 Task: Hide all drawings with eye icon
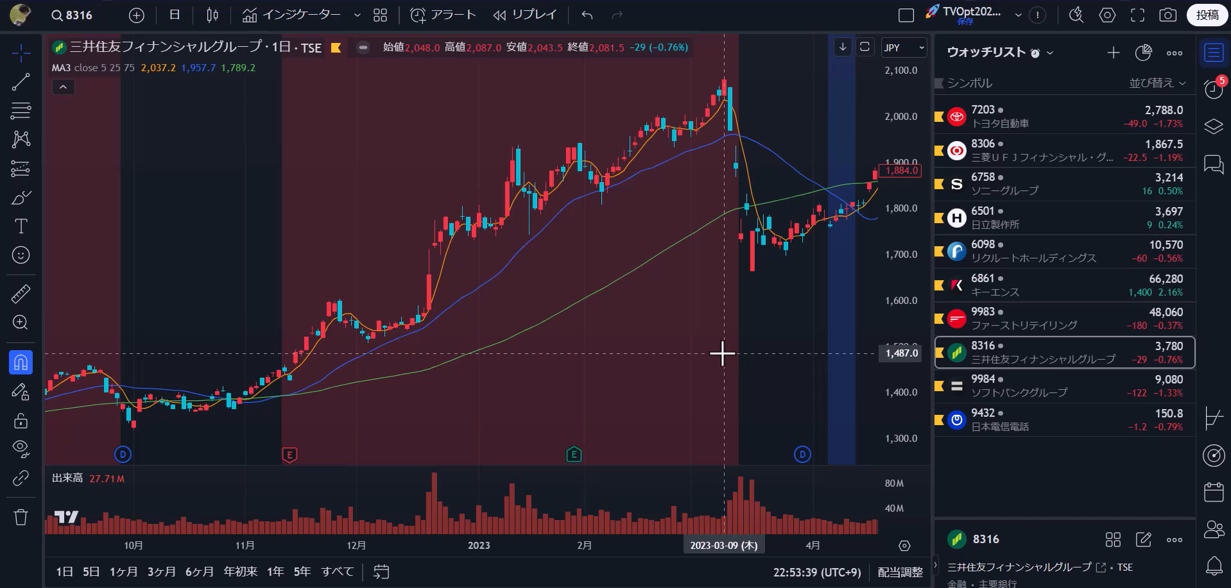(21, 449)
